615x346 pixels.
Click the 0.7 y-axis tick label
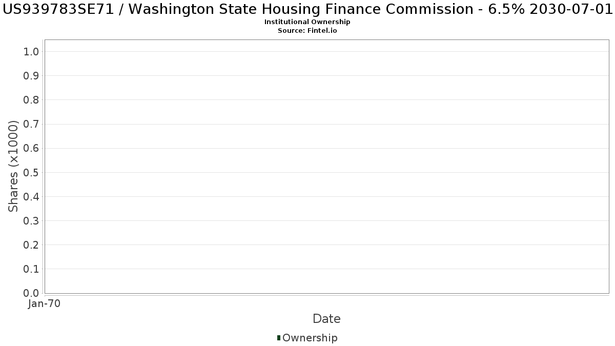(31, 124)
